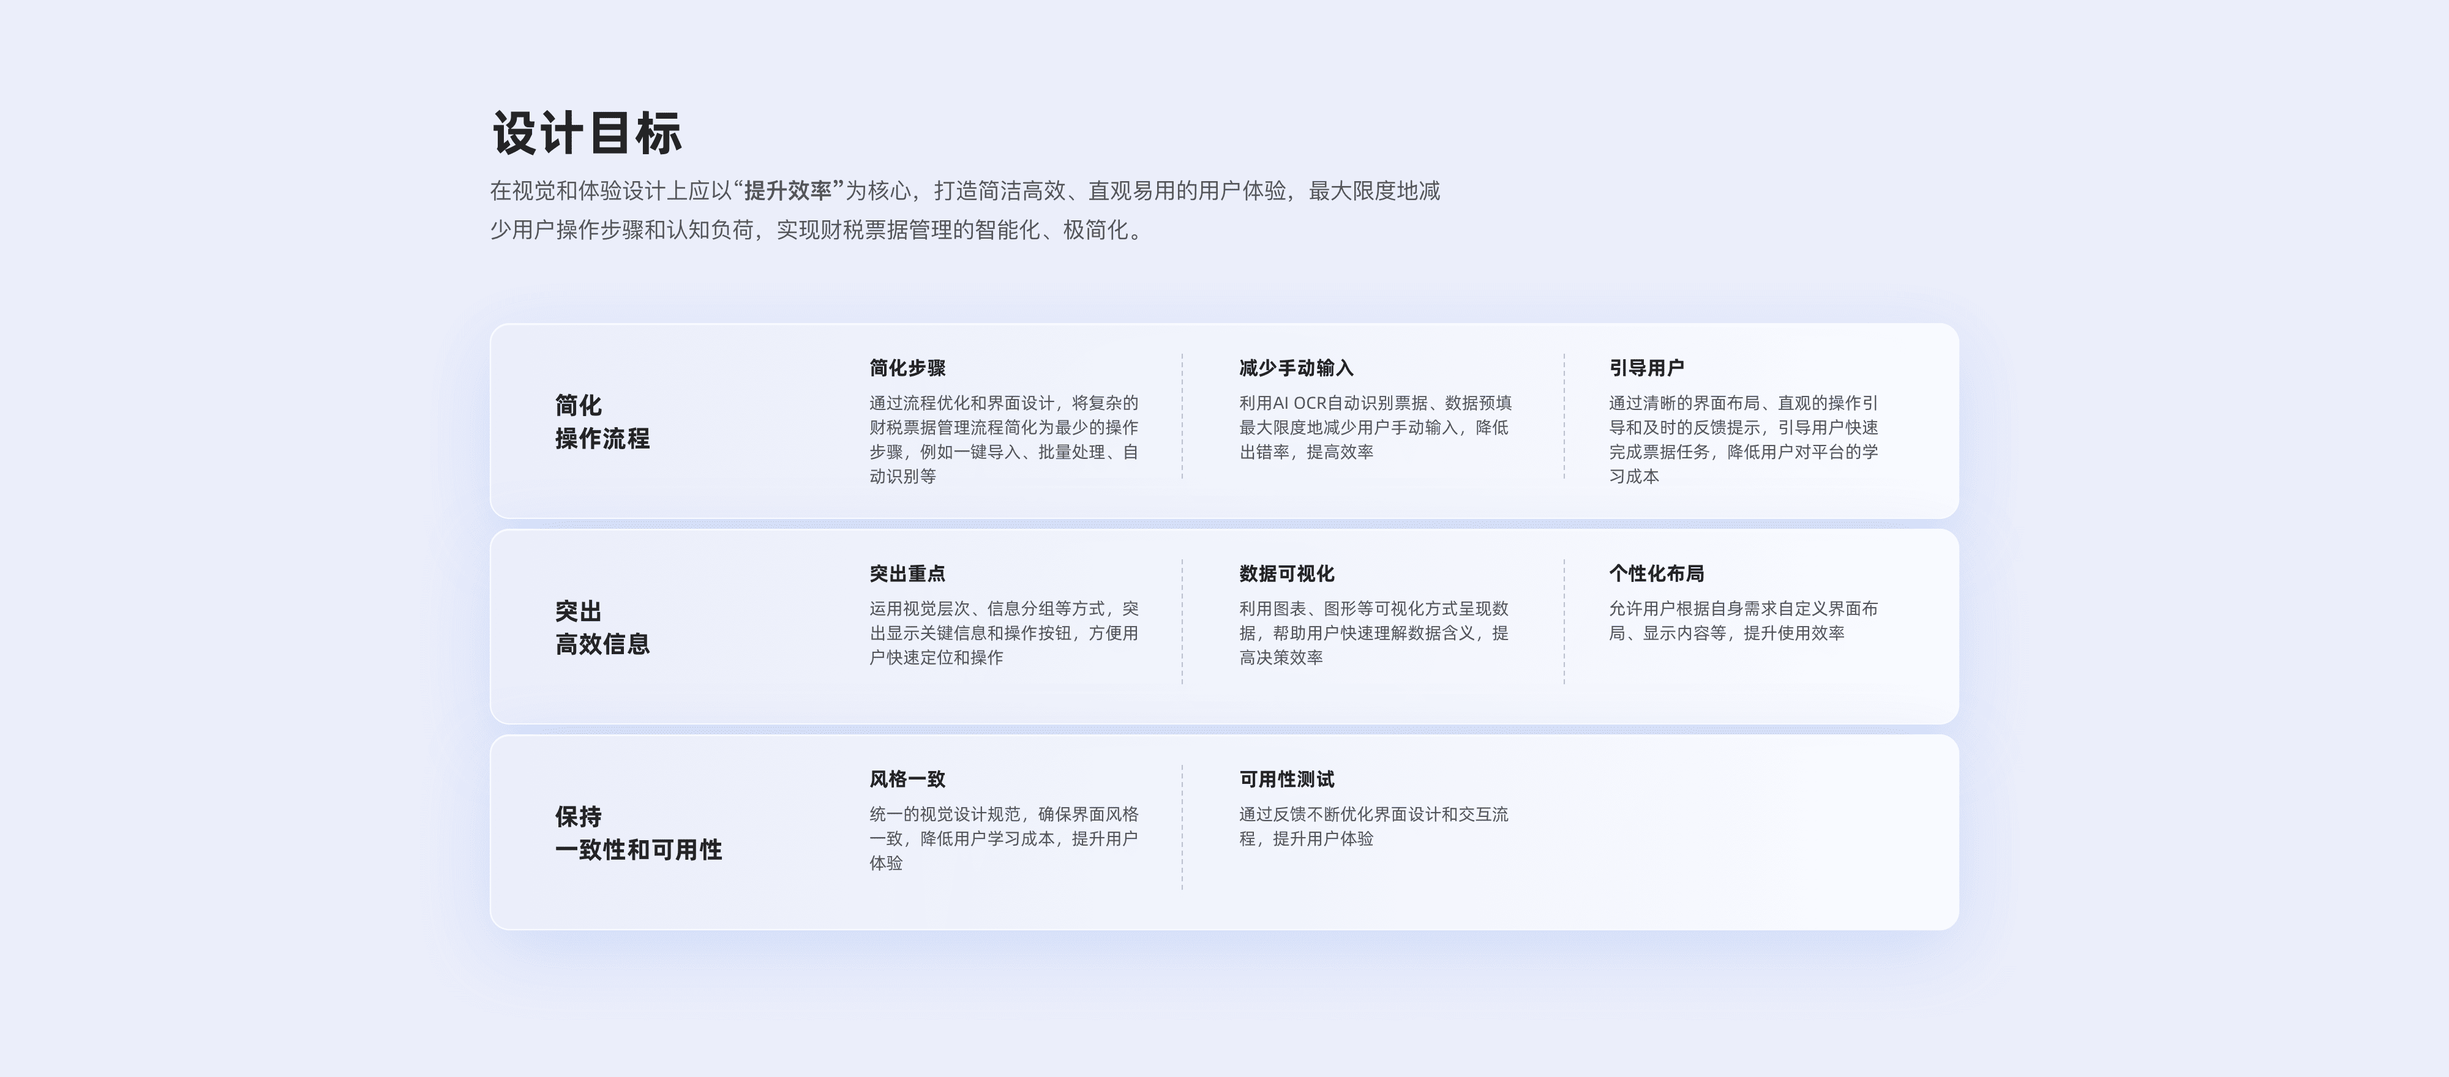Click the description under 个性化布局

pos(1742,620)
